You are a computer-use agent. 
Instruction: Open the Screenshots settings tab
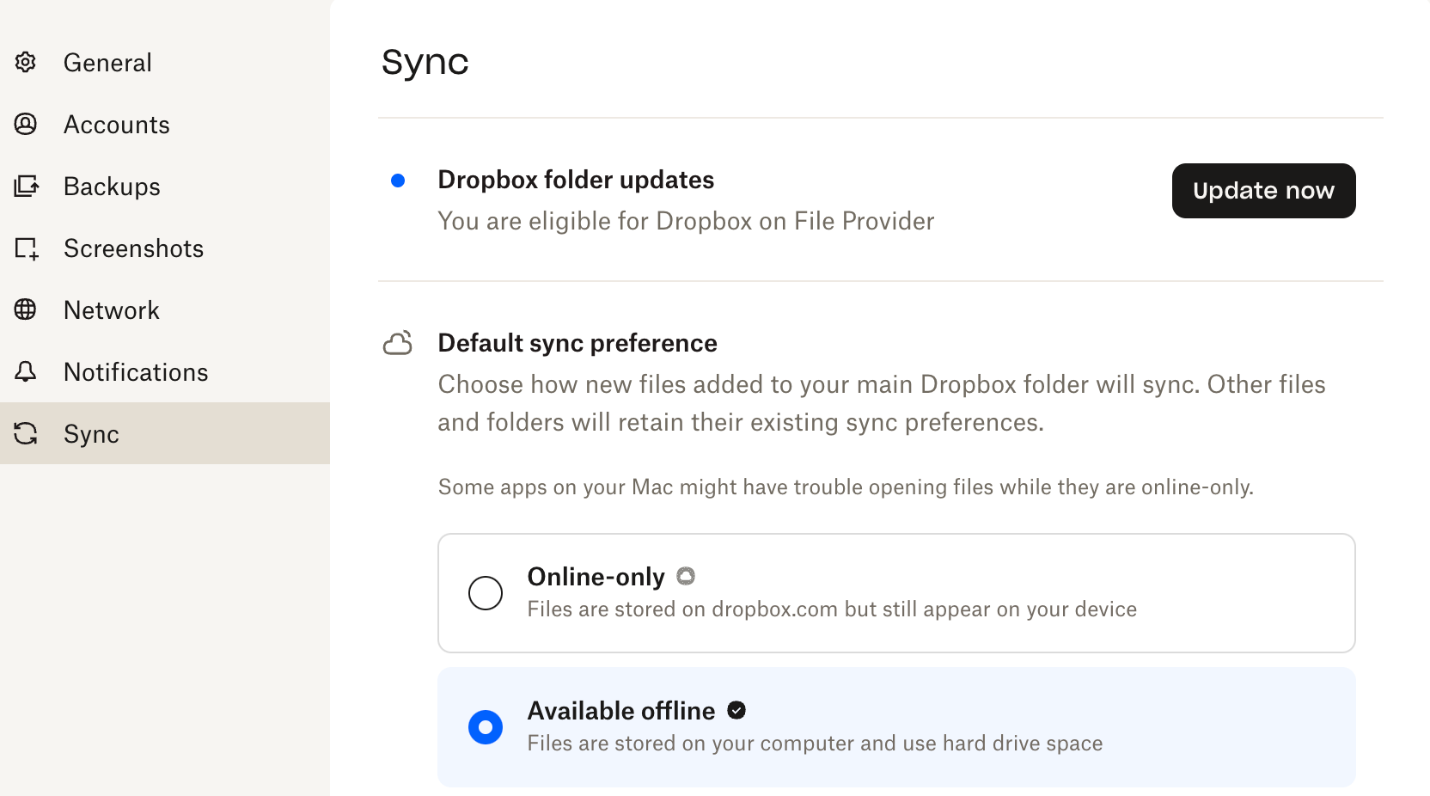tap(165, 248)
